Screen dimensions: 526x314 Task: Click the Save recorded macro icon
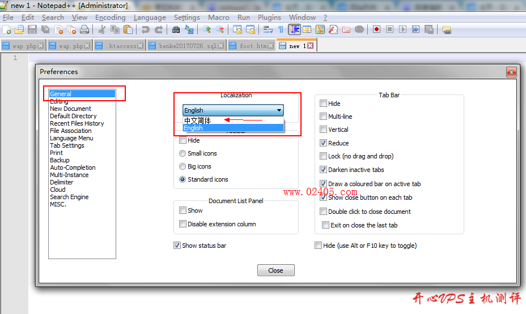[x=429, y=29]
